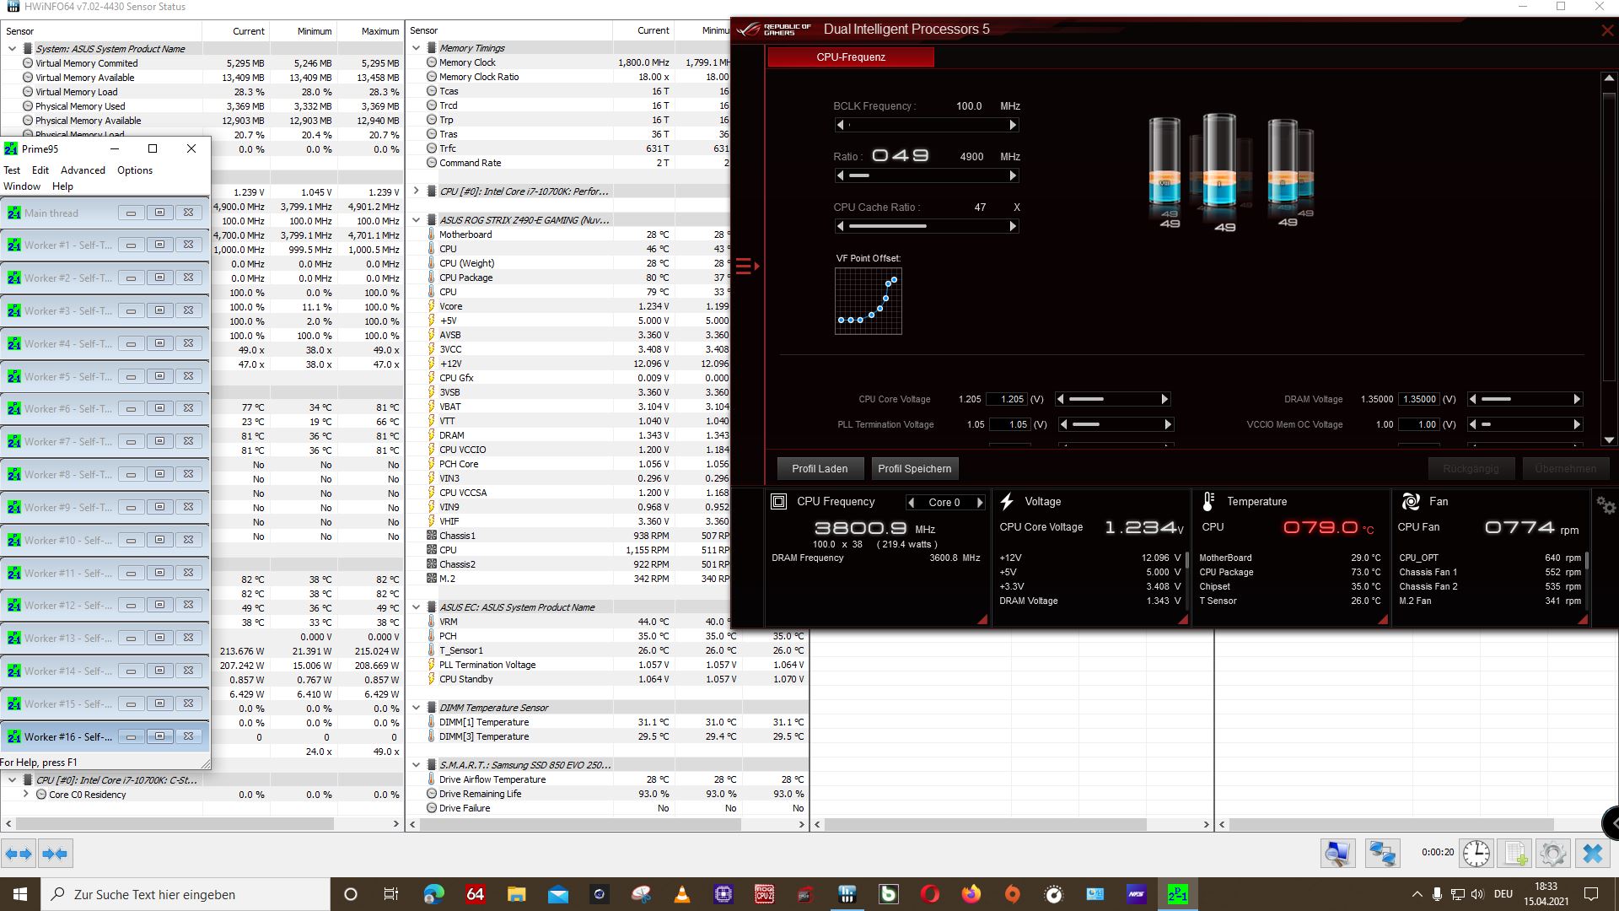This screenshot has width=1619, height=911.
Task: Open Windows notification center icon
Action: [x=1591, y=894]
